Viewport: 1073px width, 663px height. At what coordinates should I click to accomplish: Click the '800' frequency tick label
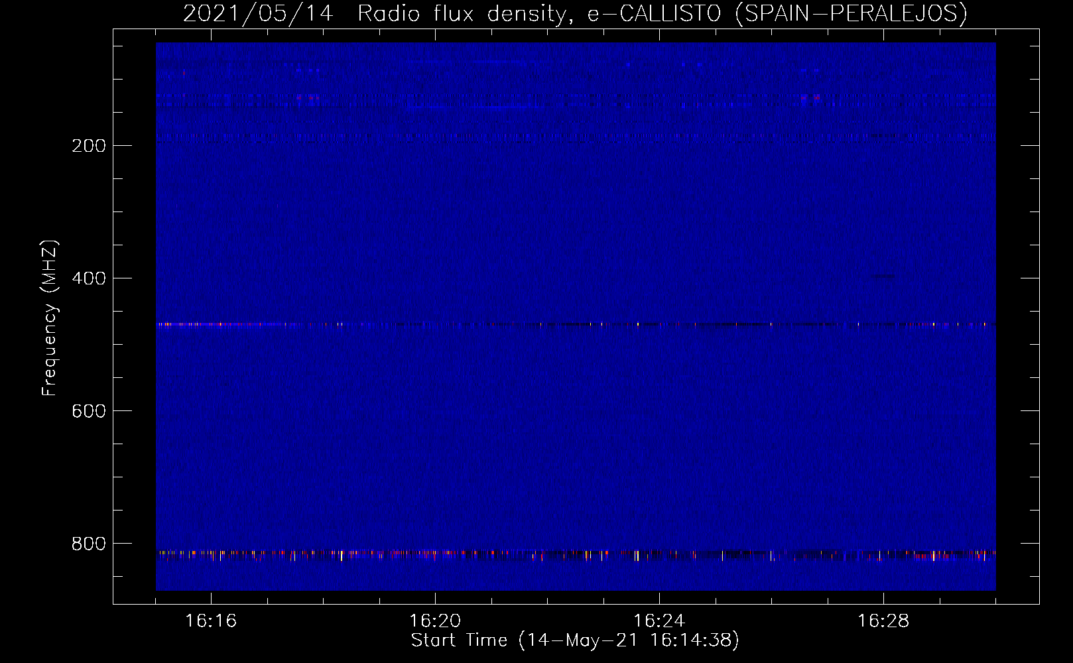(89, 544)
